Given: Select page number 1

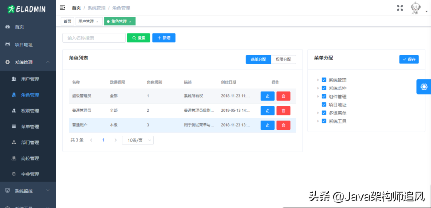Looking at the screenshot, I should (x=103, y=140).
